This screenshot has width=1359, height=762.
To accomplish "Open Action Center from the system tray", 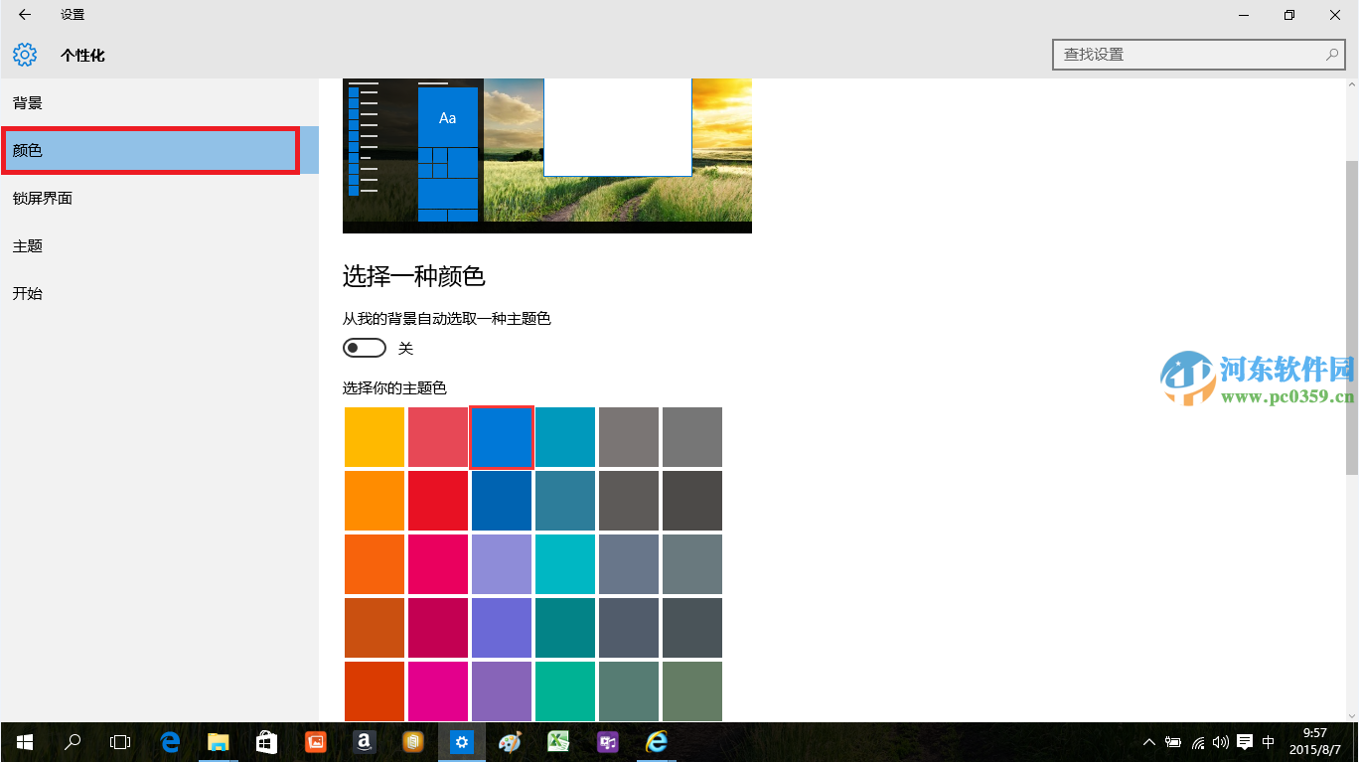I will (1245, 741).
